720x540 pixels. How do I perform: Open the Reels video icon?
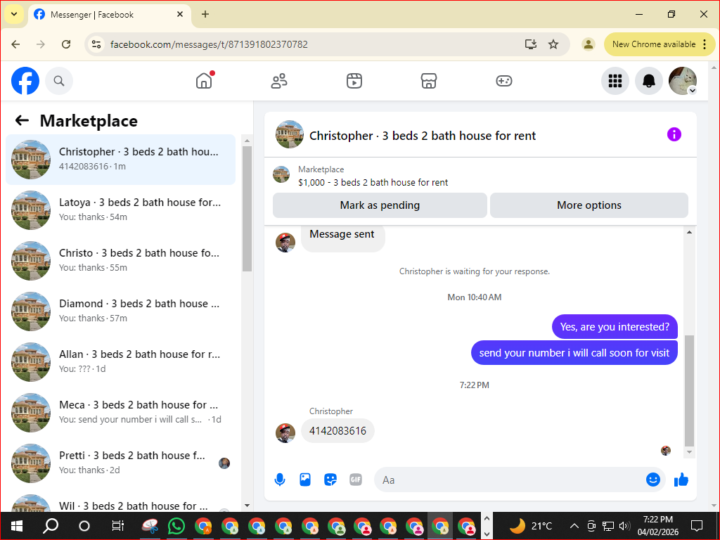(354, 81)
